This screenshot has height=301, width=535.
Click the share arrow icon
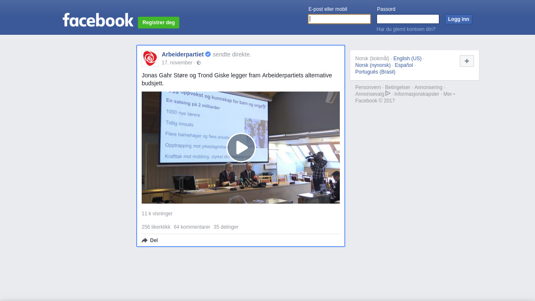click(145, 240)
